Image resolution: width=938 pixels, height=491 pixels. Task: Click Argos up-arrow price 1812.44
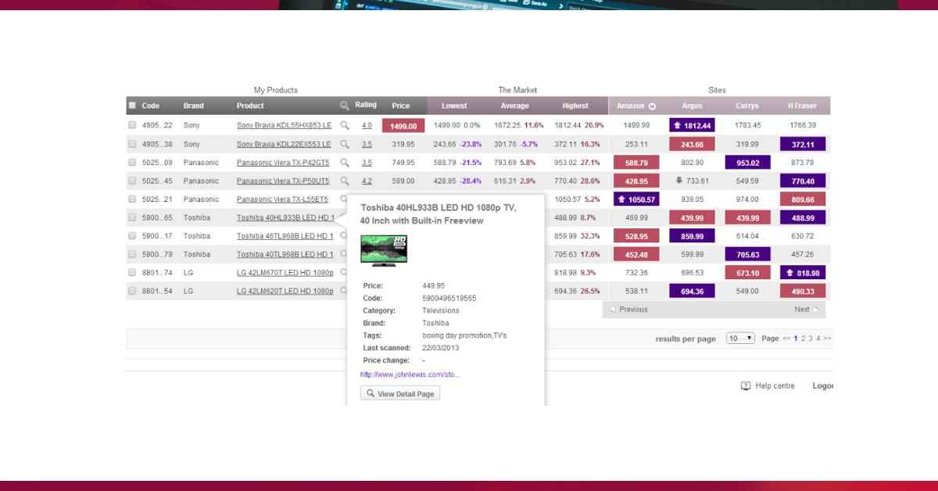pos(692,125)
